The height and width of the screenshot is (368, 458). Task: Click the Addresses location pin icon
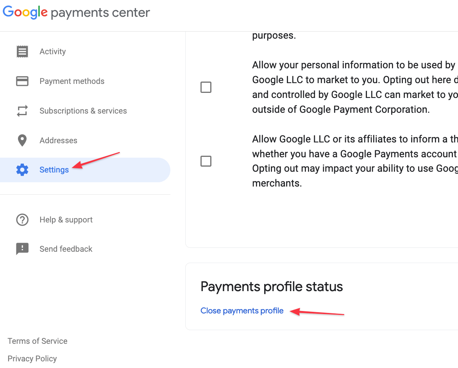pyautogui.click(x=22, y=140)
